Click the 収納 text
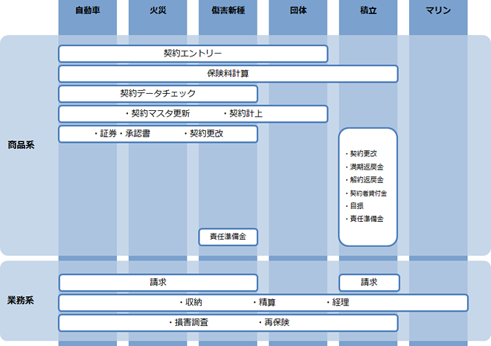 coord(193,302)
